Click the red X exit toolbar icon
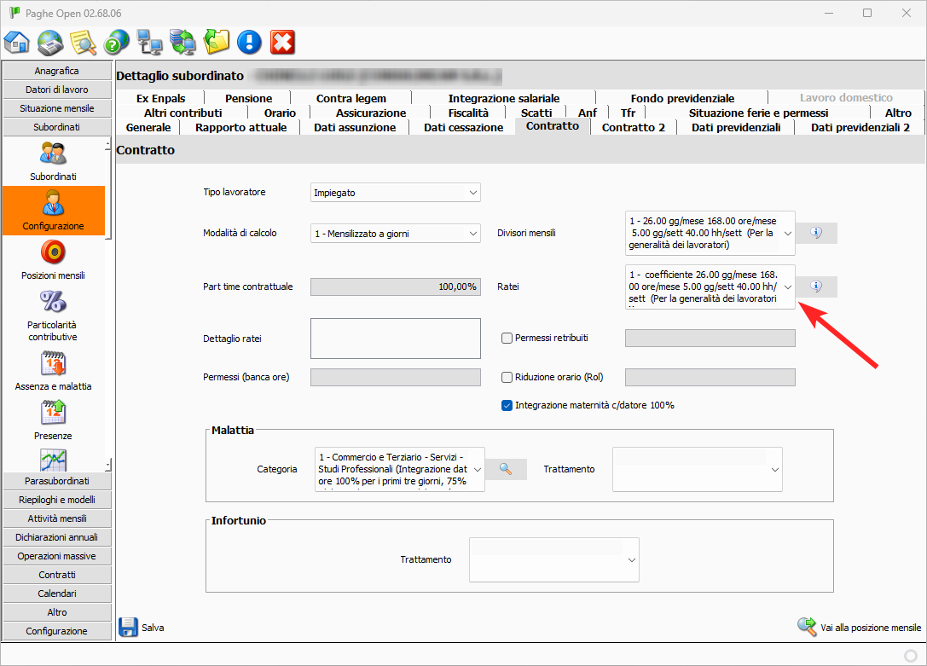The width and height of the screenshot is (927, 666). [282, 42]
